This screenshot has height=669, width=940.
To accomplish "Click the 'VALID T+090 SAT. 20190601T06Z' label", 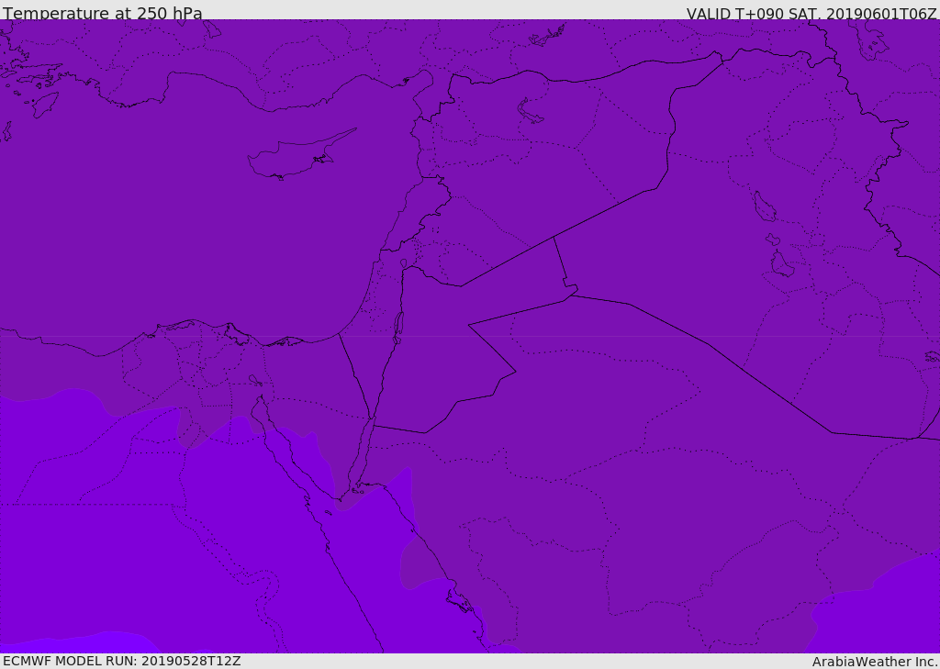I will click(811, 13).
